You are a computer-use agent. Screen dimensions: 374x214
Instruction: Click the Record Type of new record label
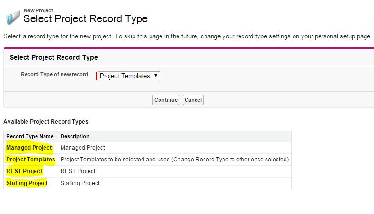pos(54,75)
